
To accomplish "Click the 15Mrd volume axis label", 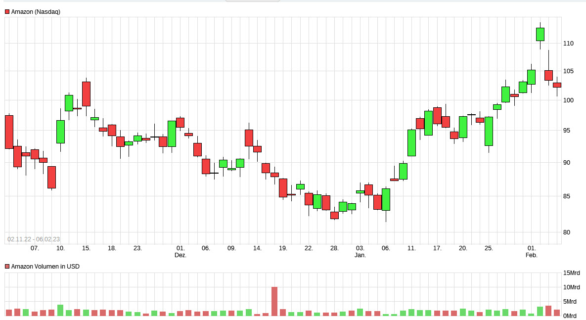I will pyautogui.click(x=571, y=272).
